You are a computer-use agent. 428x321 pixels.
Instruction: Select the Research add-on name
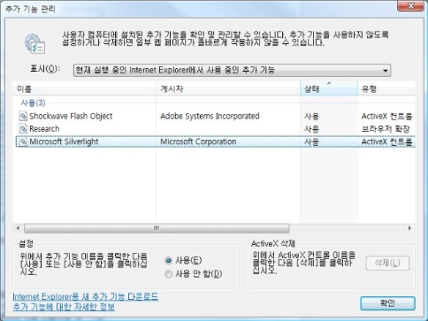pos(44,129)
